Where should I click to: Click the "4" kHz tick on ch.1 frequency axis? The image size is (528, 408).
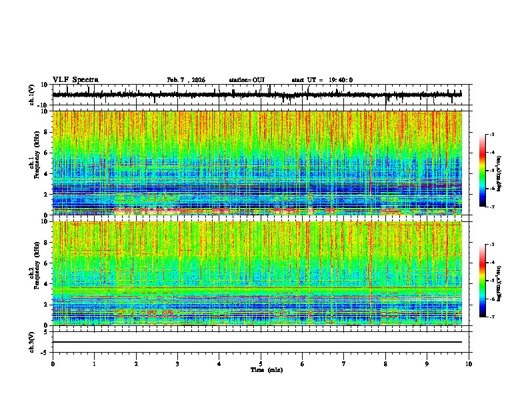point(47,174)
